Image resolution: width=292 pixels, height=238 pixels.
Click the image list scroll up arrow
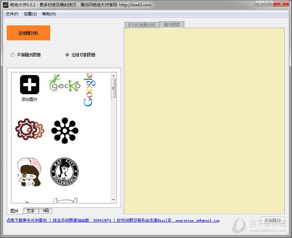click(x=113, y=76)
